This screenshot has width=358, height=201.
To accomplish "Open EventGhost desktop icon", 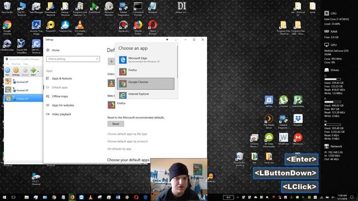I will pyautogui.click(x=95, y=8).
